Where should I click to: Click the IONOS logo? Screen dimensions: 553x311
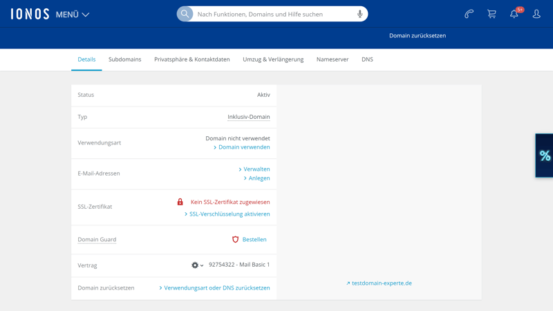30,14
